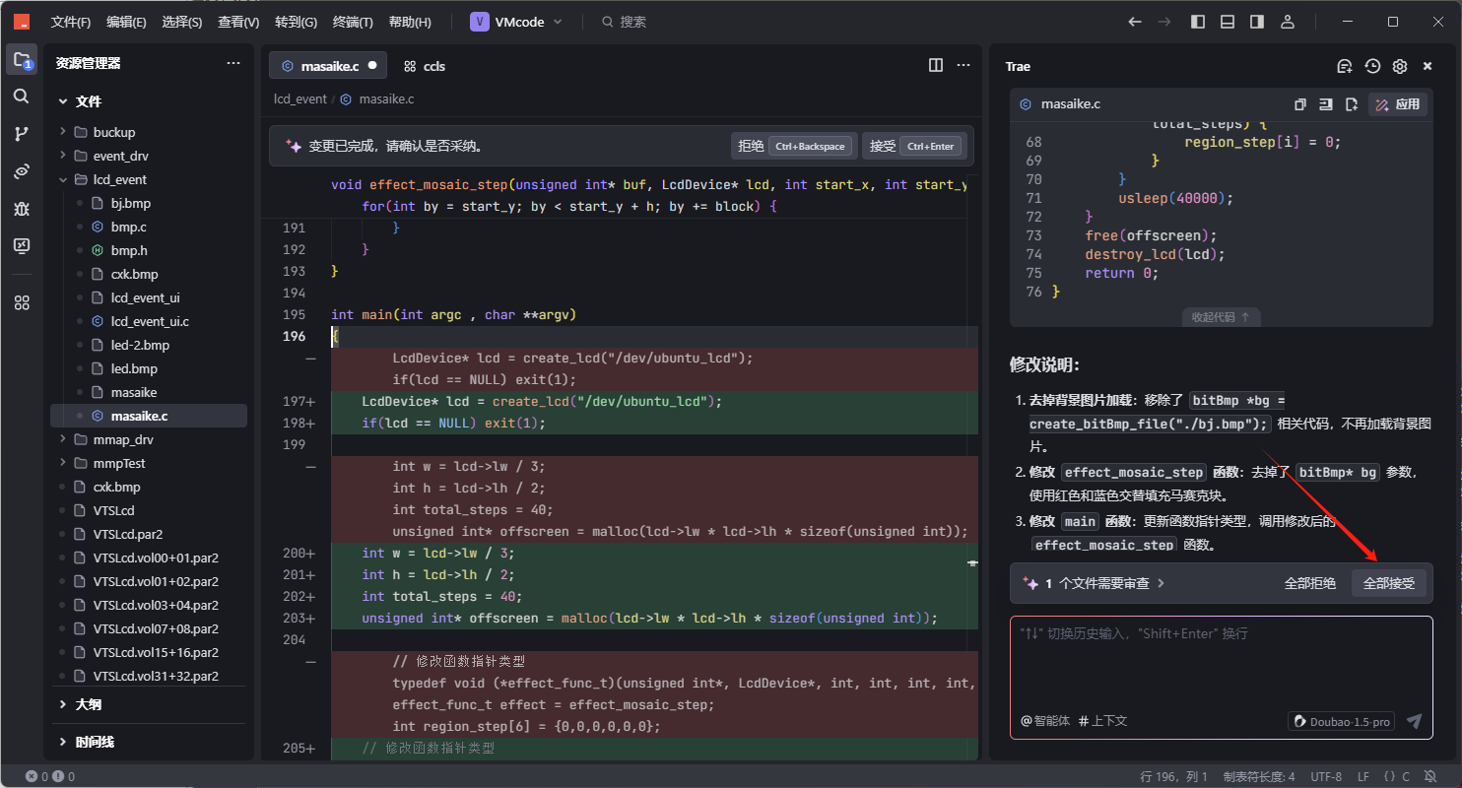Copy the masaike.c code block
Screen dimensions: 1462x788
coord(1300,104)
